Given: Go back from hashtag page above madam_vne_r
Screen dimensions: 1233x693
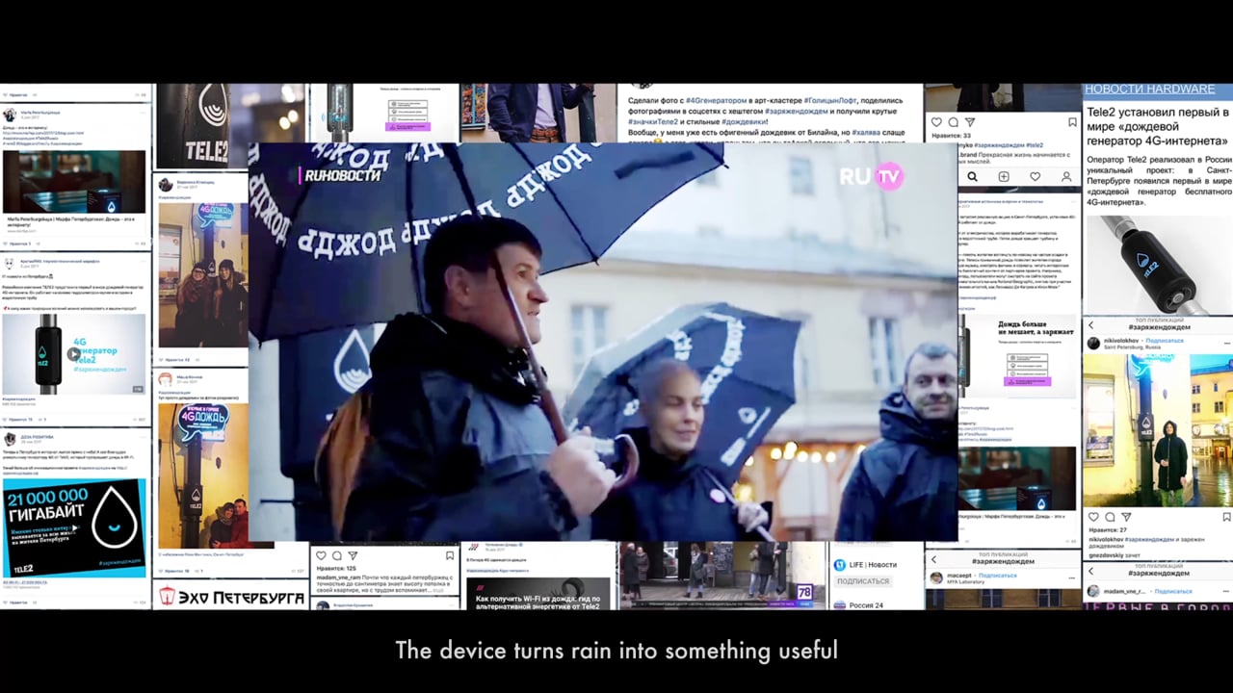Looking at the screenshot, I should click(x=1090, y=569).
